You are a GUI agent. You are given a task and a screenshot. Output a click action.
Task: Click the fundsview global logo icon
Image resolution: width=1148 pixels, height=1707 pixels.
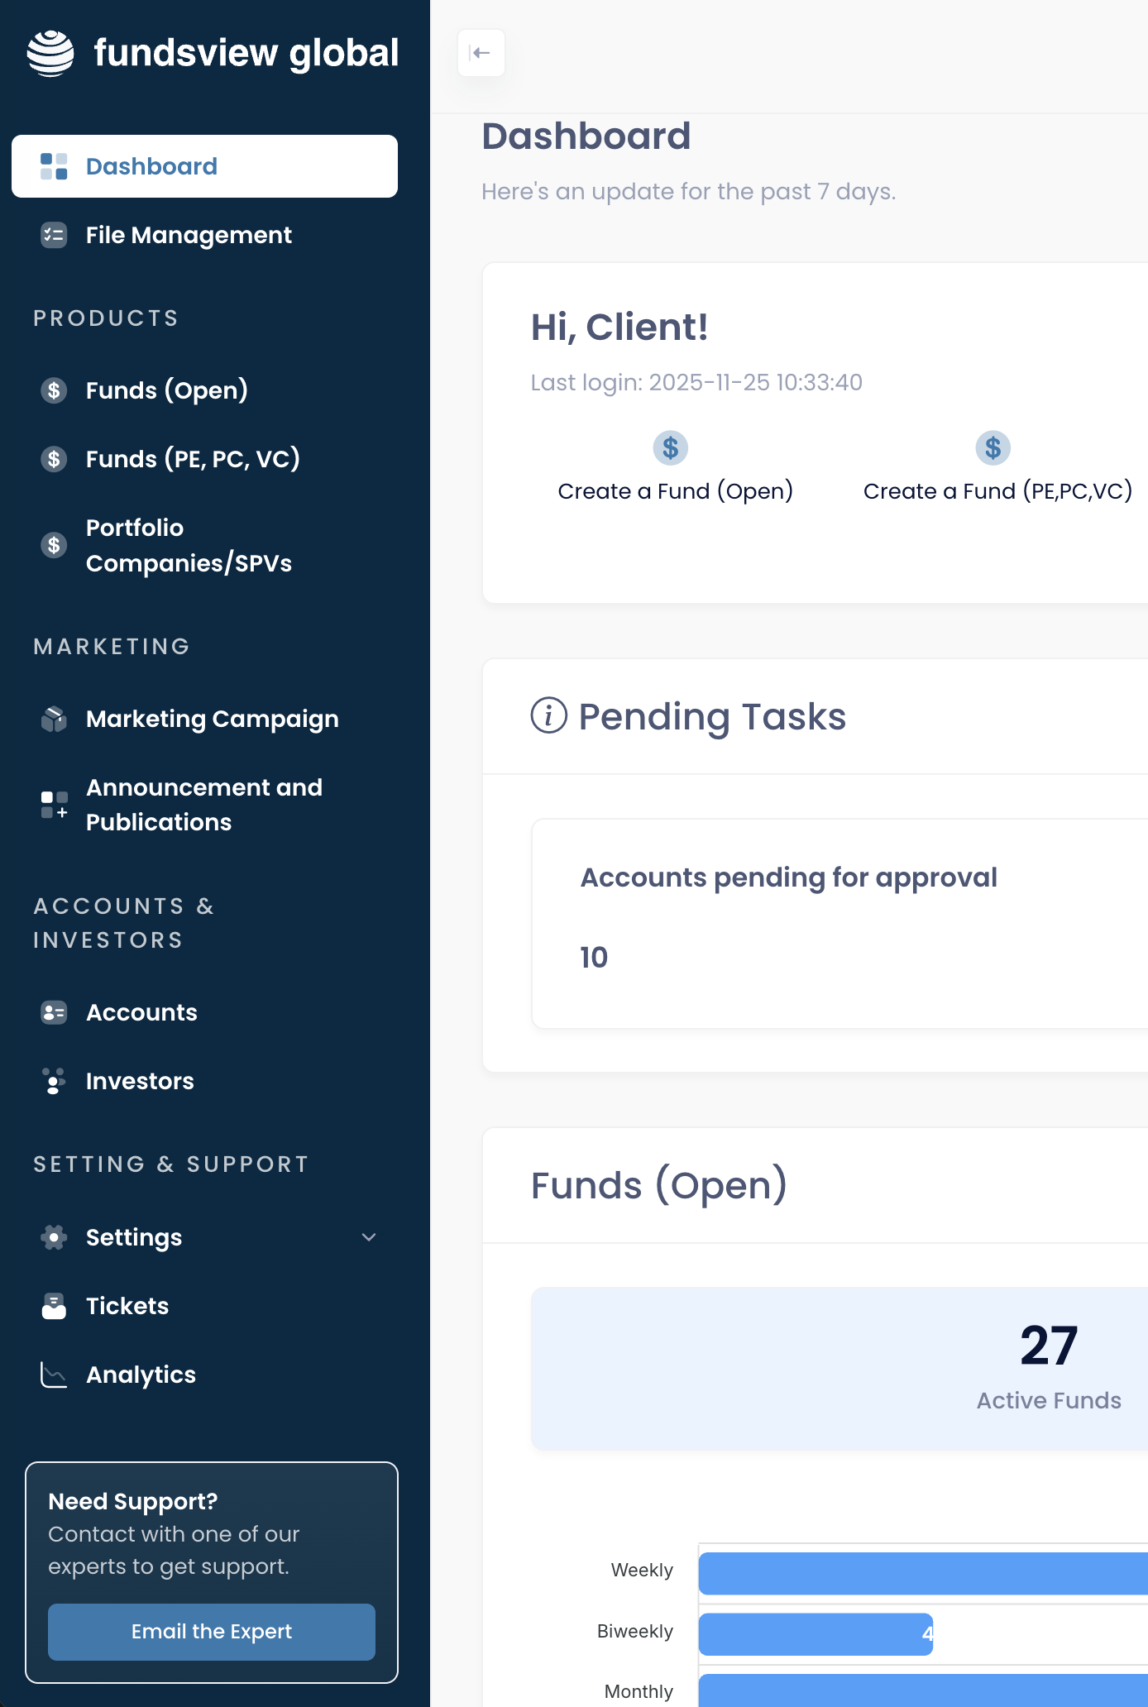50,53
